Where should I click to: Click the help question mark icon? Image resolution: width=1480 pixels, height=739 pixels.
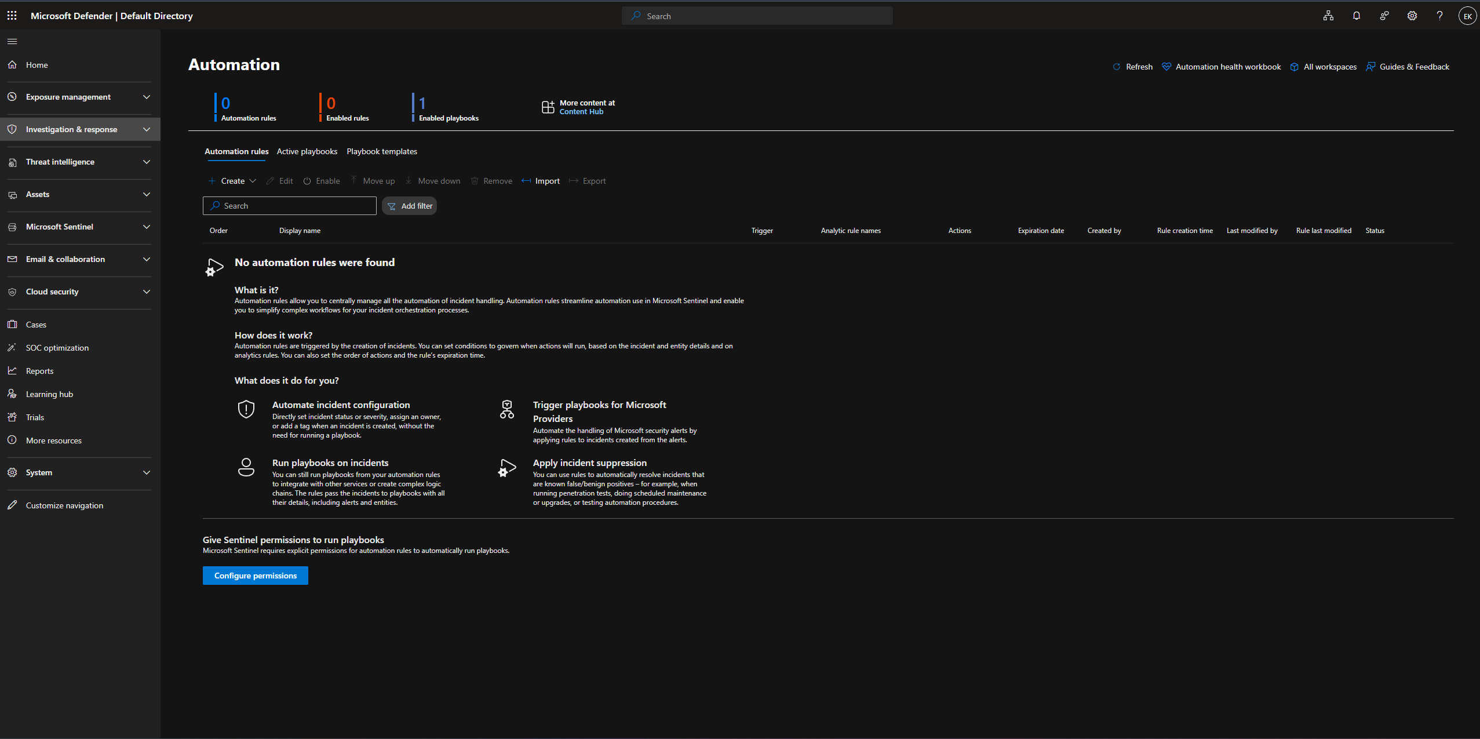click(1439, 16)
